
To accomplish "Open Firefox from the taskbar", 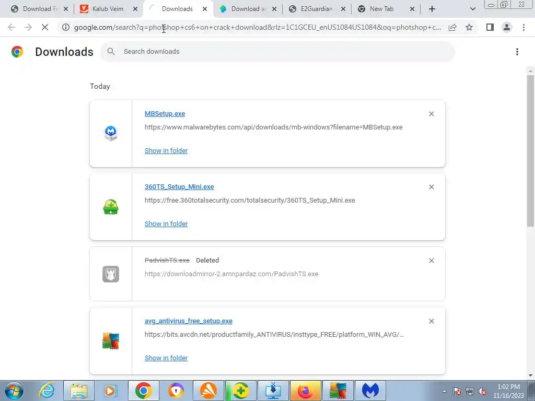I will [x=305, y=391].
